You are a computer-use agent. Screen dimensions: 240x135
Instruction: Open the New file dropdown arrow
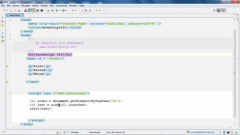[7, 10]
